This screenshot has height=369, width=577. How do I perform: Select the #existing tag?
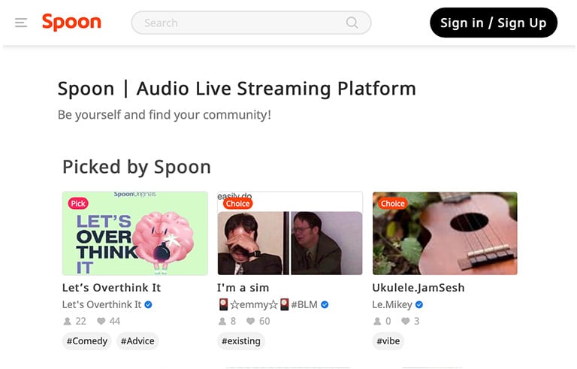(241, 341)
